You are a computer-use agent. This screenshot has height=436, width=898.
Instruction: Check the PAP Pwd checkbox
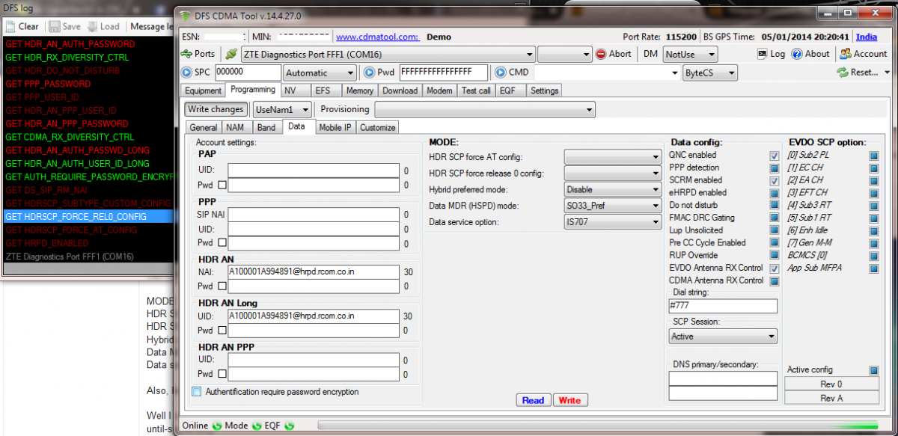click(x=222, y=184)
